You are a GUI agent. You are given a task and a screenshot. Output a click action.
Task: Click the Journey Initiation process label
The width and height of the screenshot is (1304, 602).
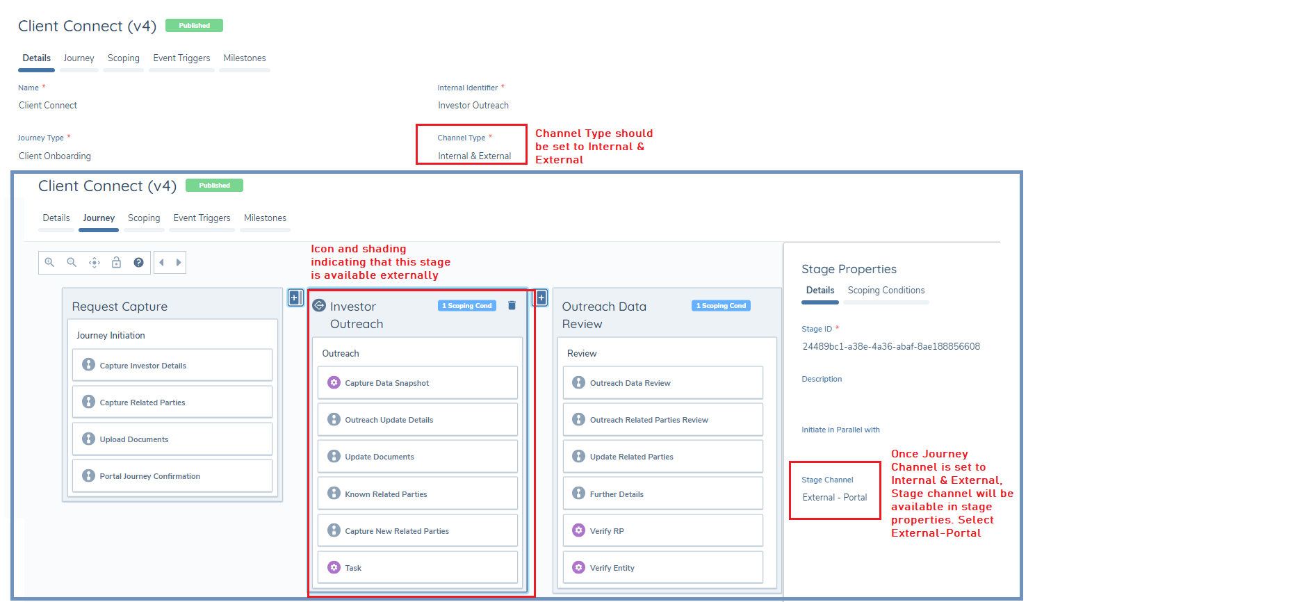click(111, 335)
